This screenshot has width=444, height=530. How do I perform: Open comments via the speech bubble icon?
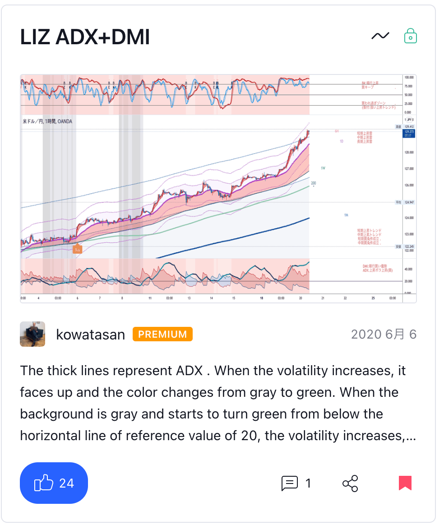click(x=289, y=483)
